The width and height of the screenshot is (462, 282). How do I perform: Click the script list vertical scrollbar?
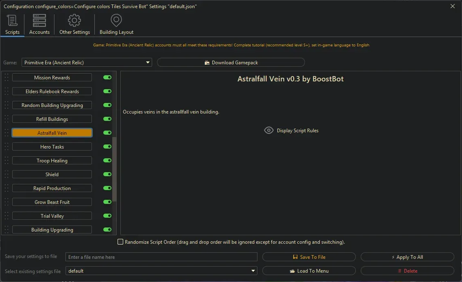(x=115, y=169)
